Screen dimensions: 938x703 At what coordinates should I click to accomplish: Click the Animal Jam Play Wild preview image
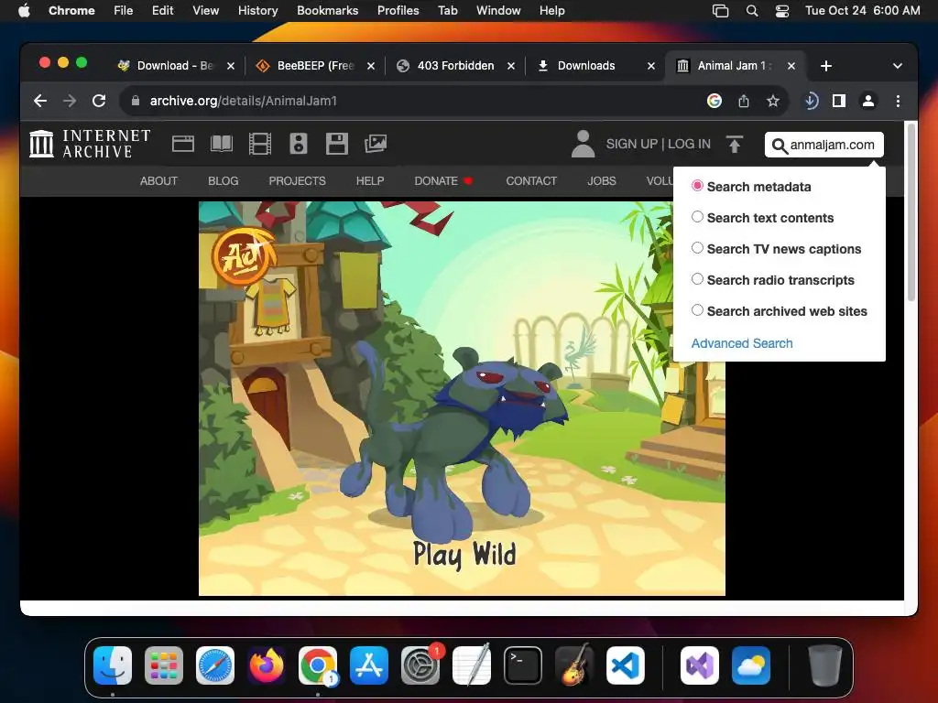[x=462, y=398]
